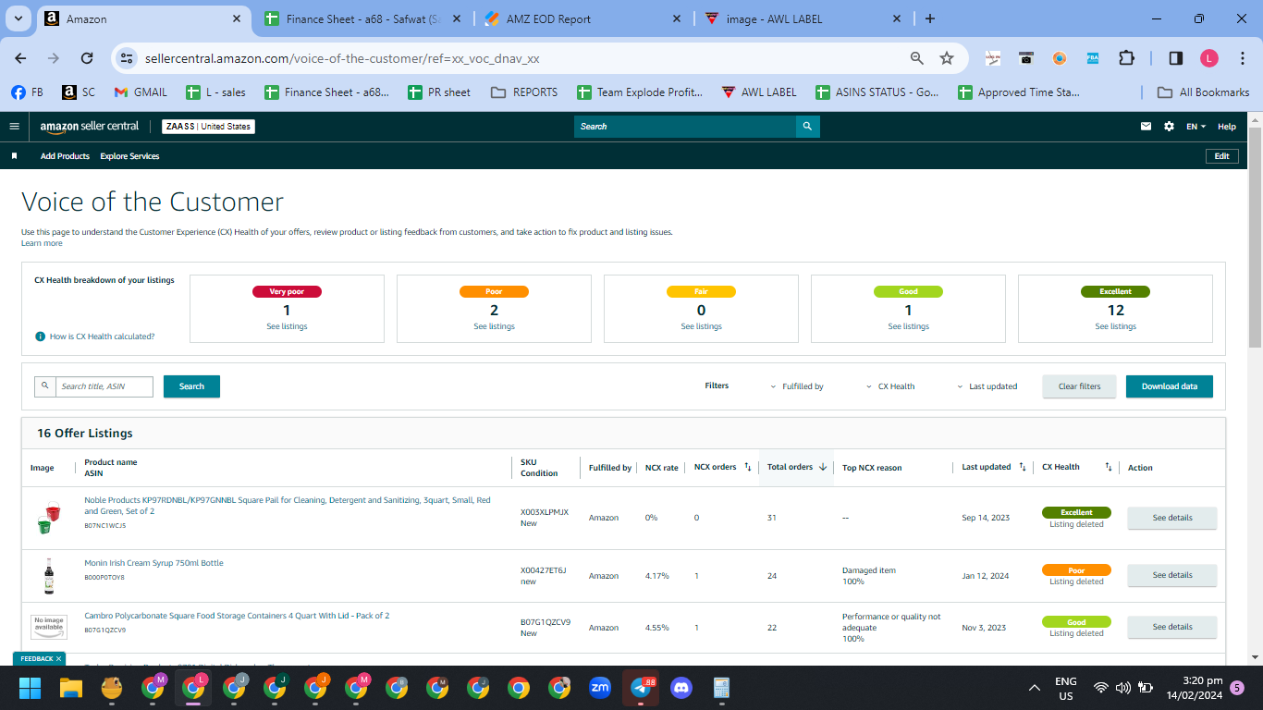Focus the Seller Central top search box
The image size is (1263, 710).
pyautogui.click(x=685, y=127)
